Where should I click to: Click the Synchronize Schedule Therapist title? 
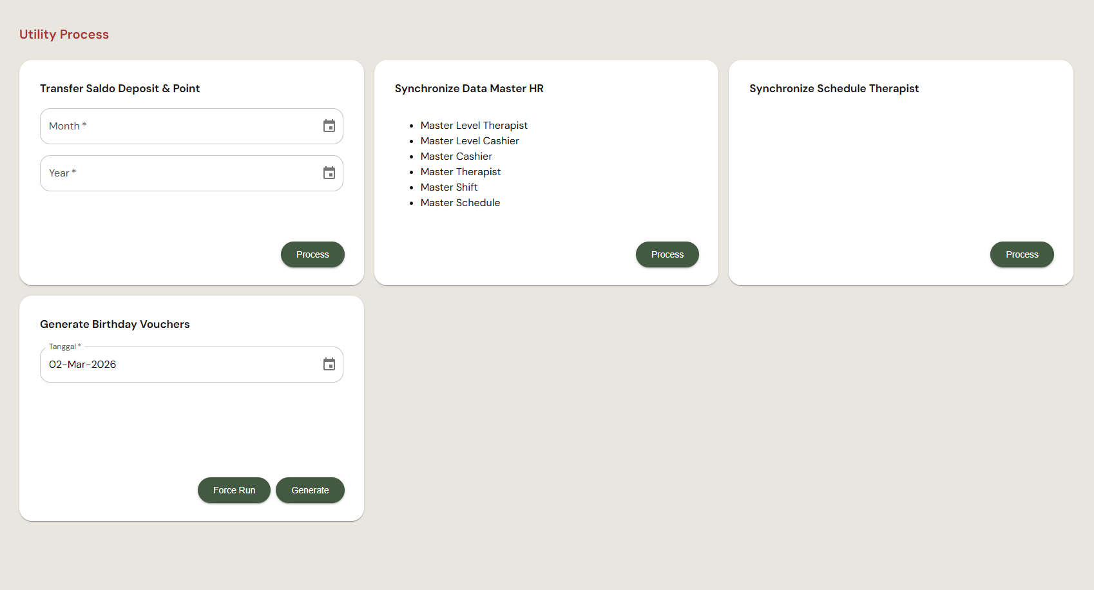[x=834, y=88]
